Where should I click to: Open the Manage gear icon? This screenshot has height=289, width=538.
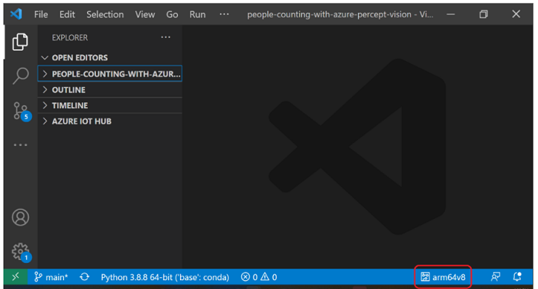click(x=21, y=253)
